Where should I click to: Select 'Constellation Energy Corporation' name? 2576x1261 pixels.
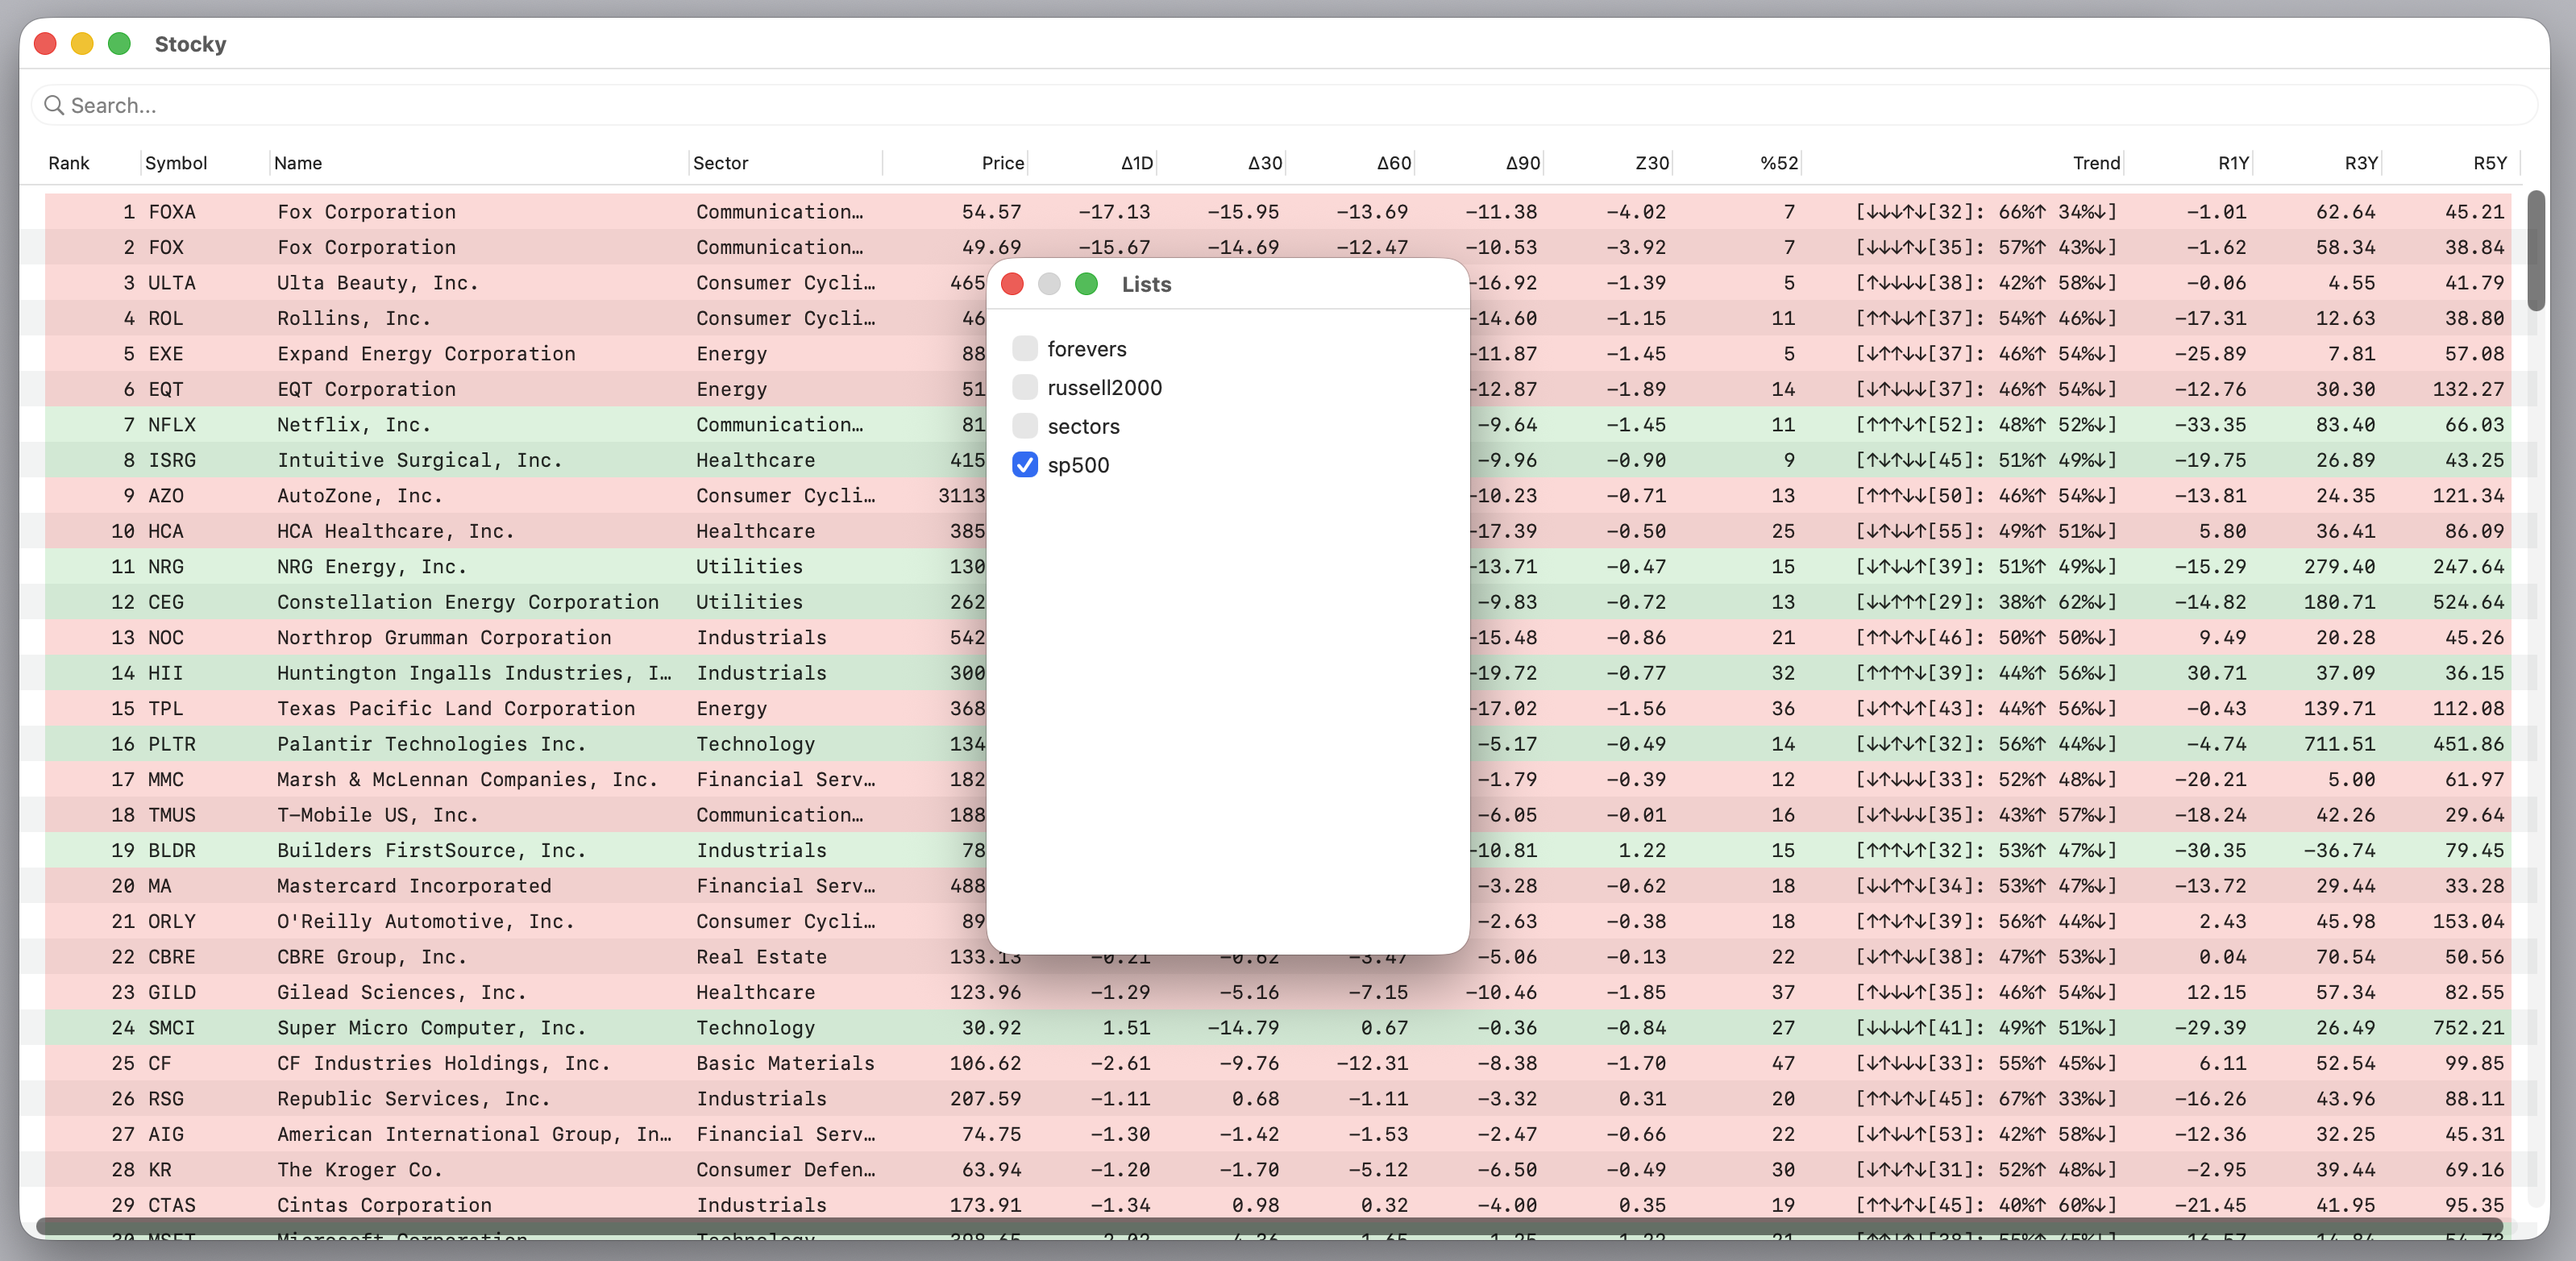coord(468,602)
